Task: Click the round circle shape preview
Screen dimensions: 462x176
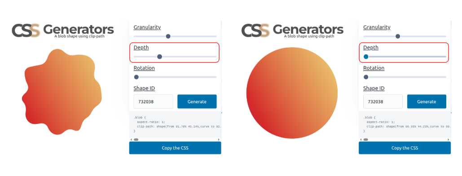Action: (292, 92)
